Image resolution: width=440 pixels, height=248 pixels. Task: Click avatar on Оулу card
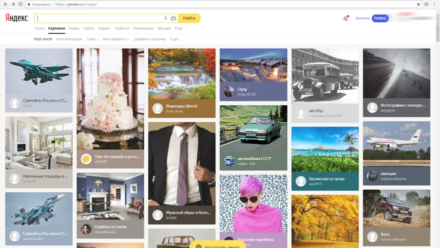pos(229,91)
